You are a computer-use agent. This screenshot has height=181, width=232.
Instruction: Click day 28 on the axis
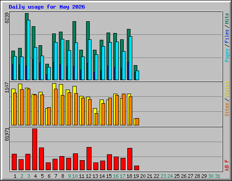197,176
